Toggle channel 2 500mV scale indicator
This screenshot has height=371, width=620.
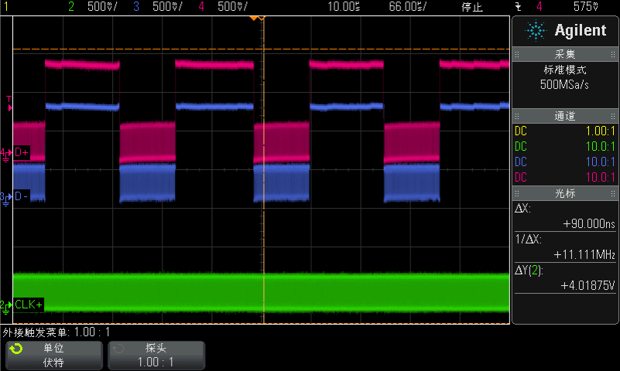tap(93, 7)
